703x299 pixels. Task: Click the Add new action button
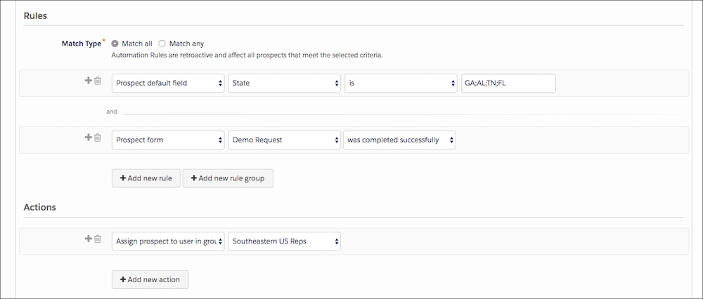(150, 279)
